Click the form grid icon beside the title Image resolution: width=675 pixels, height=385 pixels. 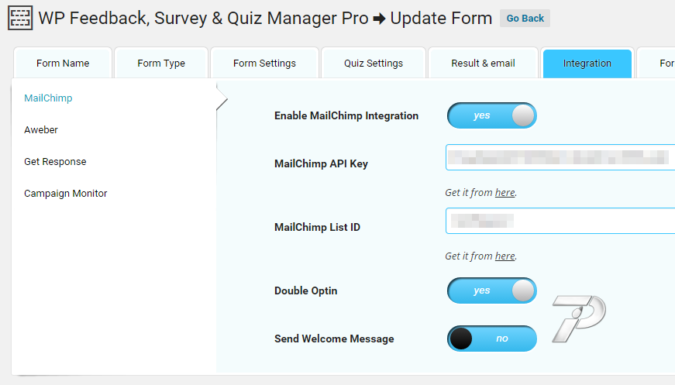(20, 18)
